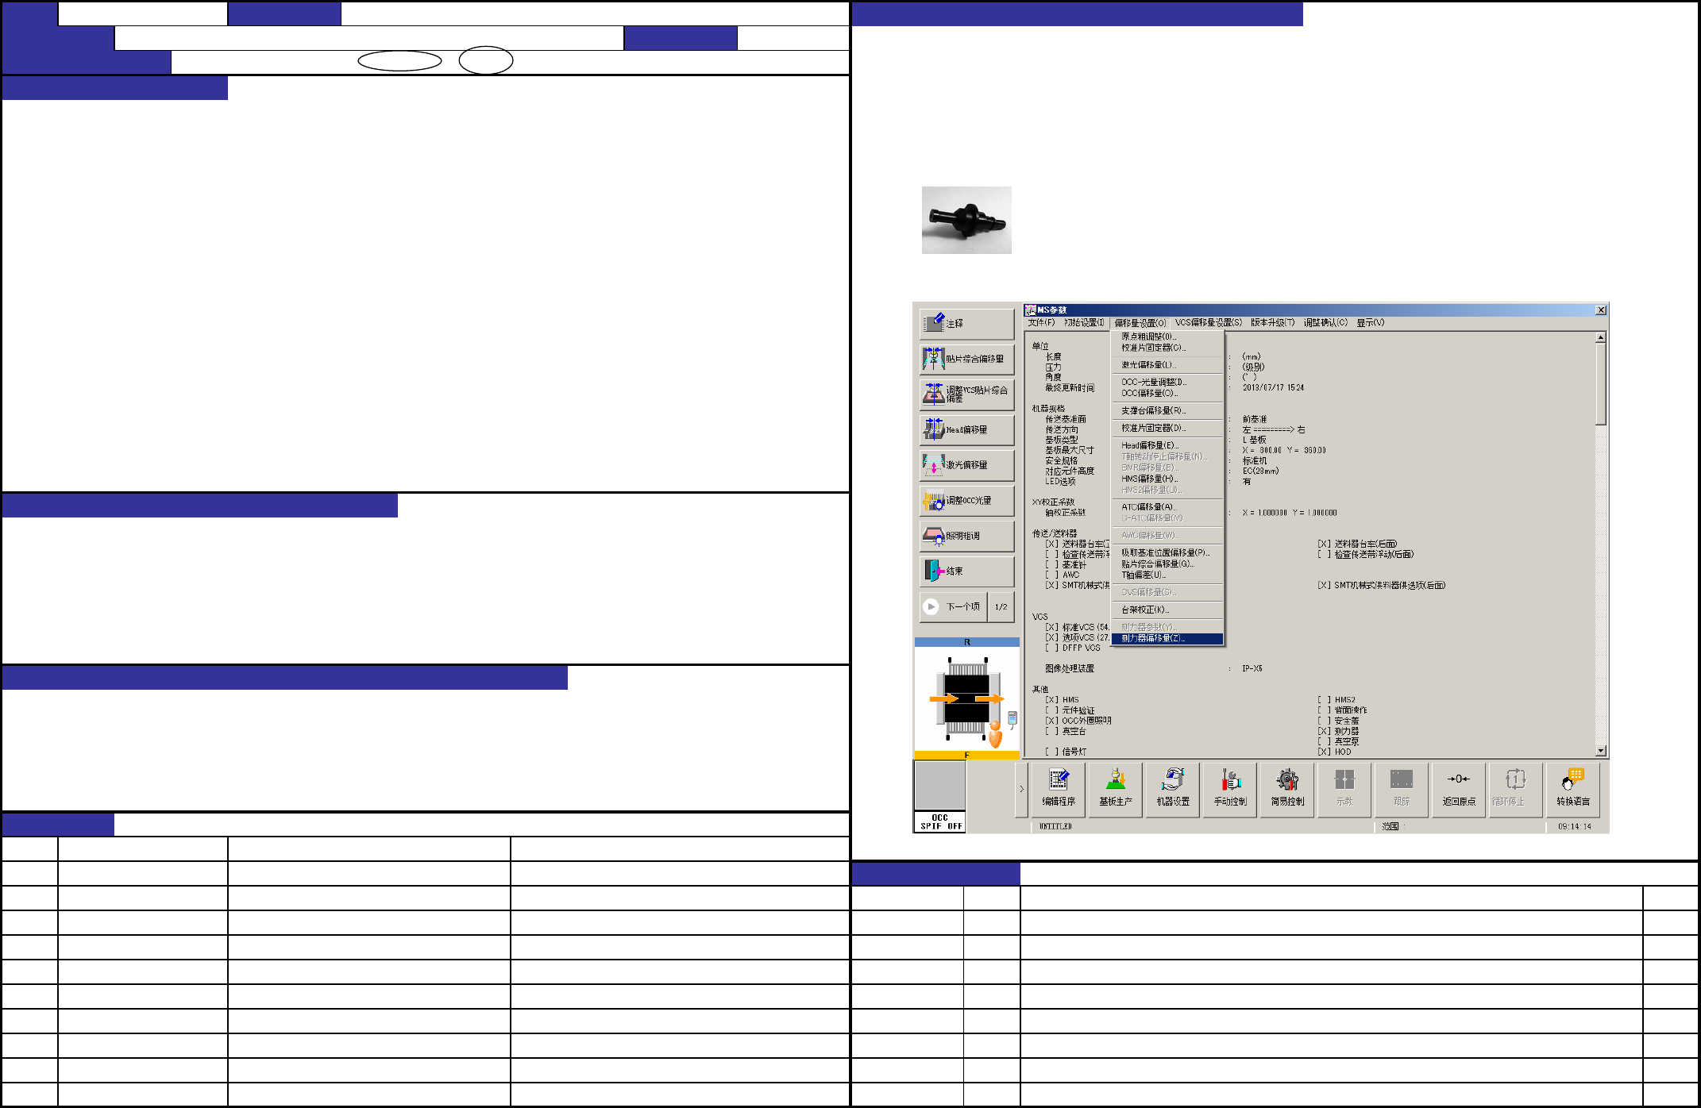This screenshot has height=1108, width=1701.
Task: Open the VCS偏移量设置(S) menu
Action: (1208, 323)
